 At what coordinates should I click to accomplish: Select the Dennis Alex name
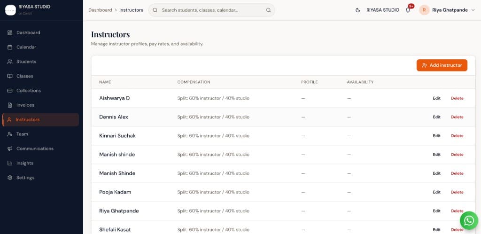pos(114,117)
